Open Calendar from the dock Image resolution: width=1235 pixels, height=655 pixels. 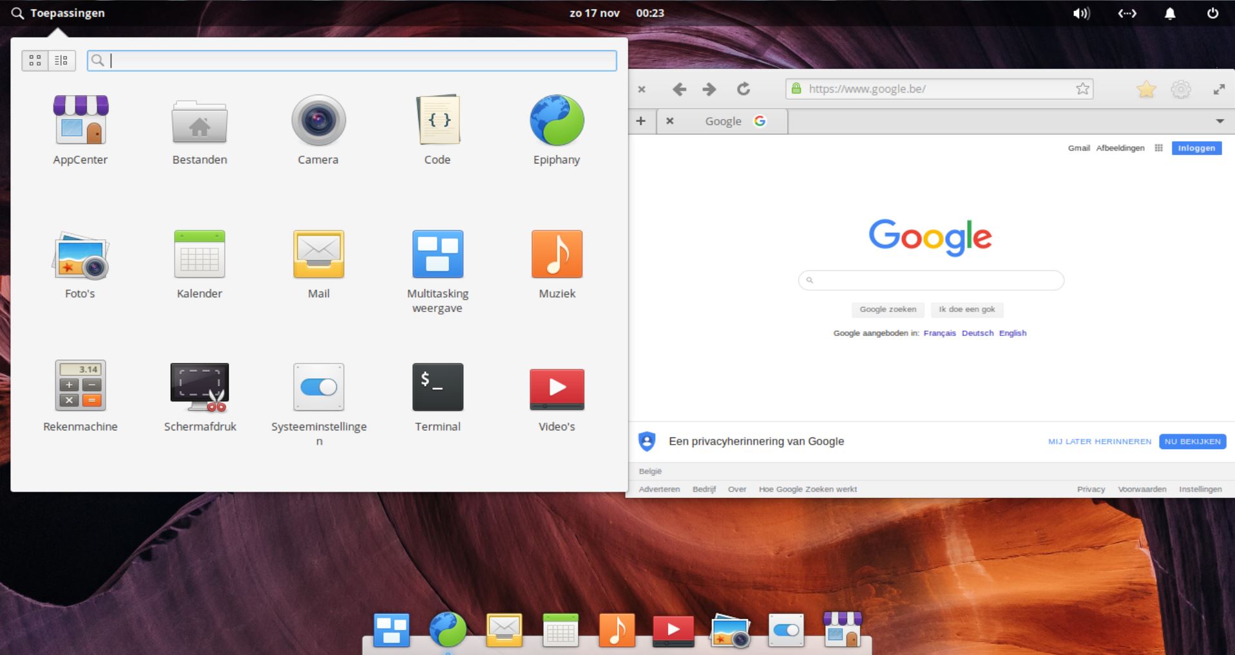pyautogui.click(x=560, y=629)
